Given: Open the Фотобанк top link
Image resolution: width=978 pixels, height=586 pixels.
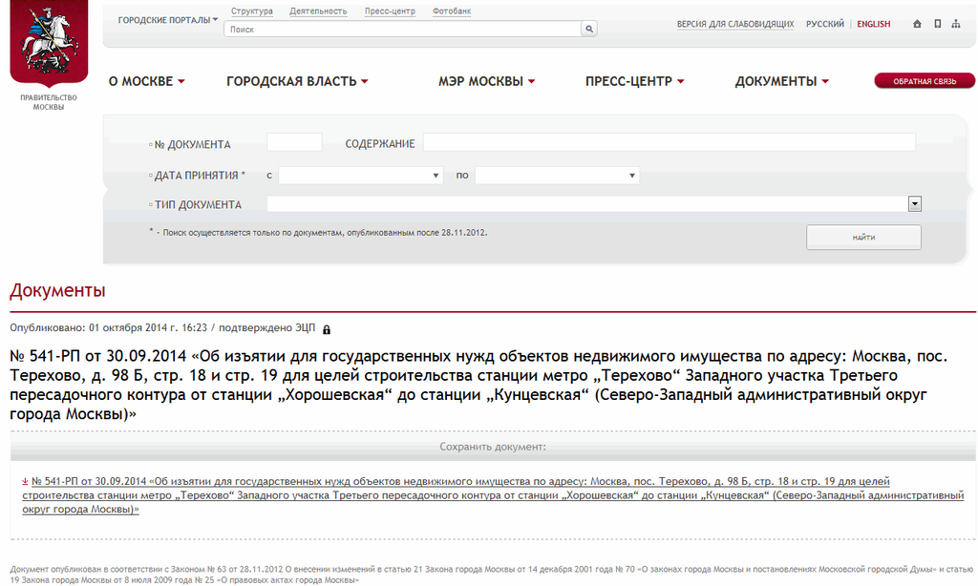Looking at the screenshot, I should pos(452,11).
